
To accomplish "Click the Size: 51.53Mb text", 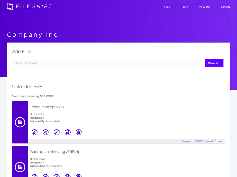I will tap(38, 159).
